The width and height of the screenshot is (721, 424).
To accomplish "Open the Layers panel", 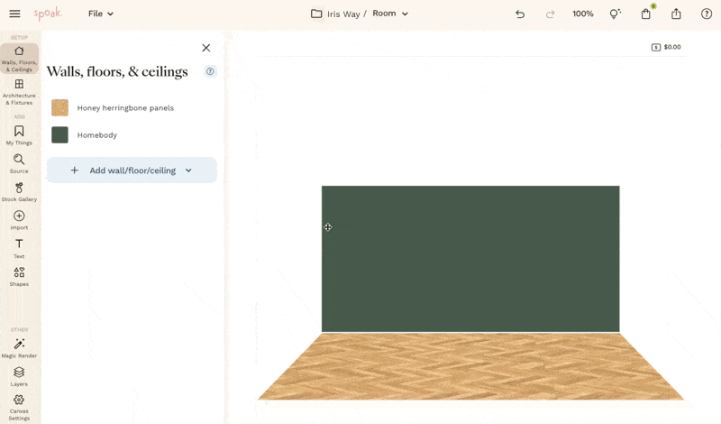I will click(x=19, y=376).
